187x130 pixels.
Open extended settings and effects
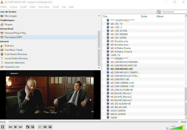(33, 127)
